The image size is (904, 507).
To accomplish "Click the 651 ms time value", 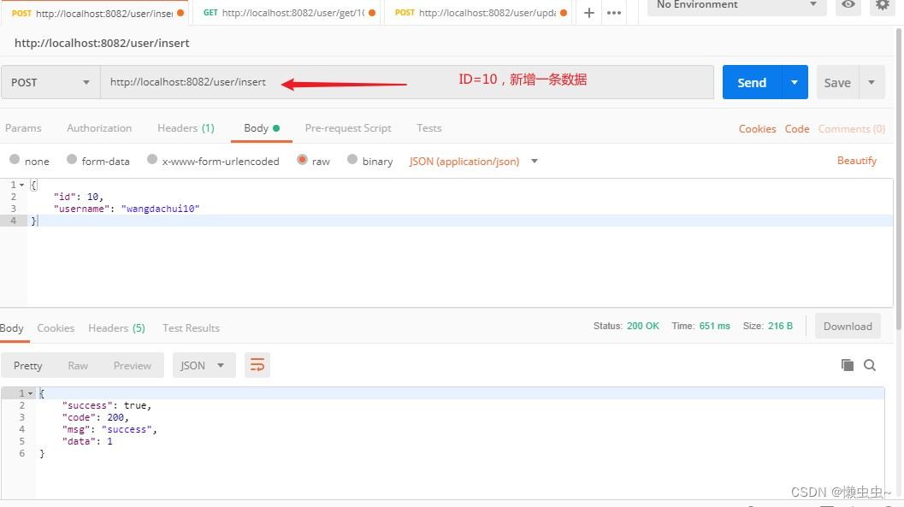I will click(714, 326).
